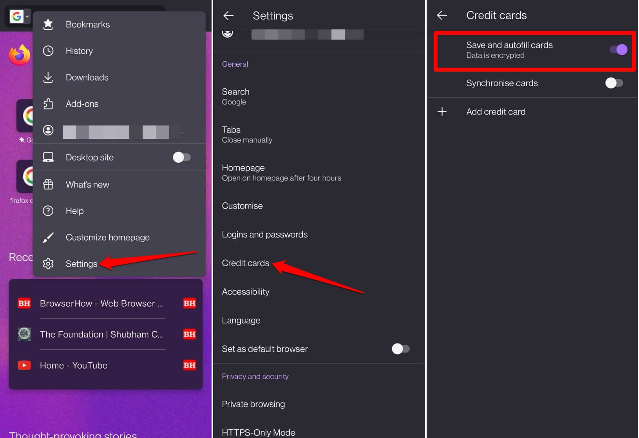
Task: Open the Private browsing setting
Action: click(x=318, y=404)
